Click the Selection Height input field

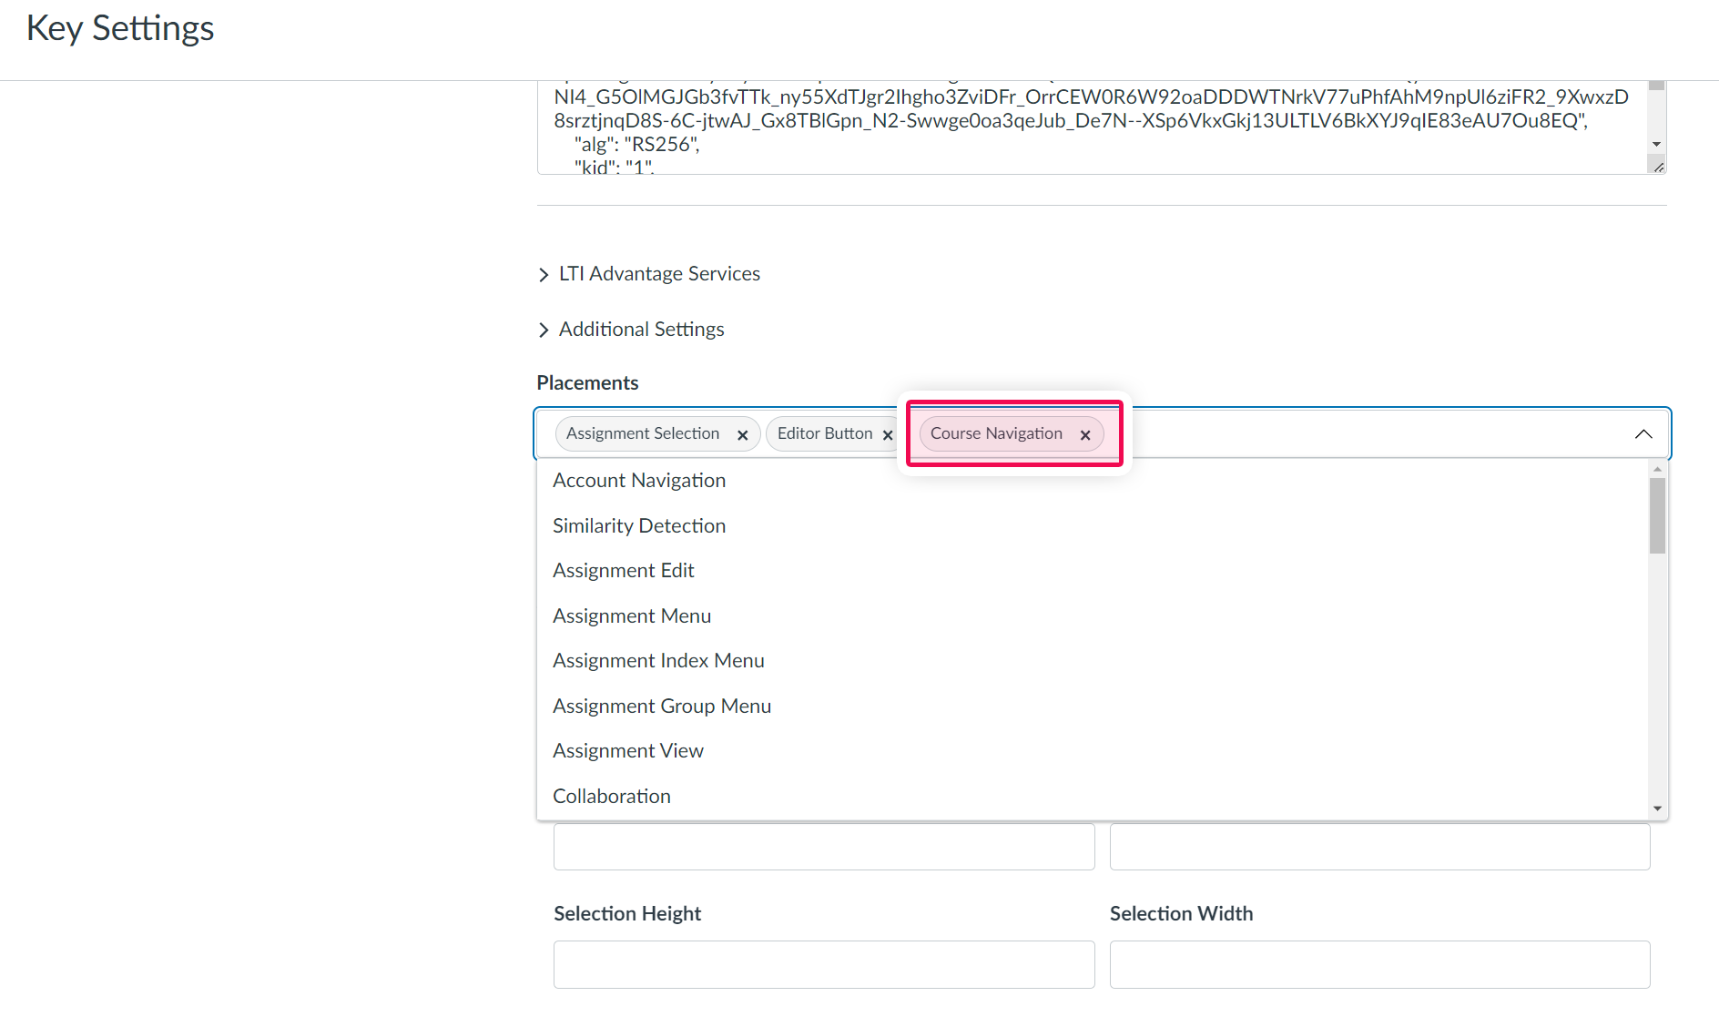(x=824, y=964)
